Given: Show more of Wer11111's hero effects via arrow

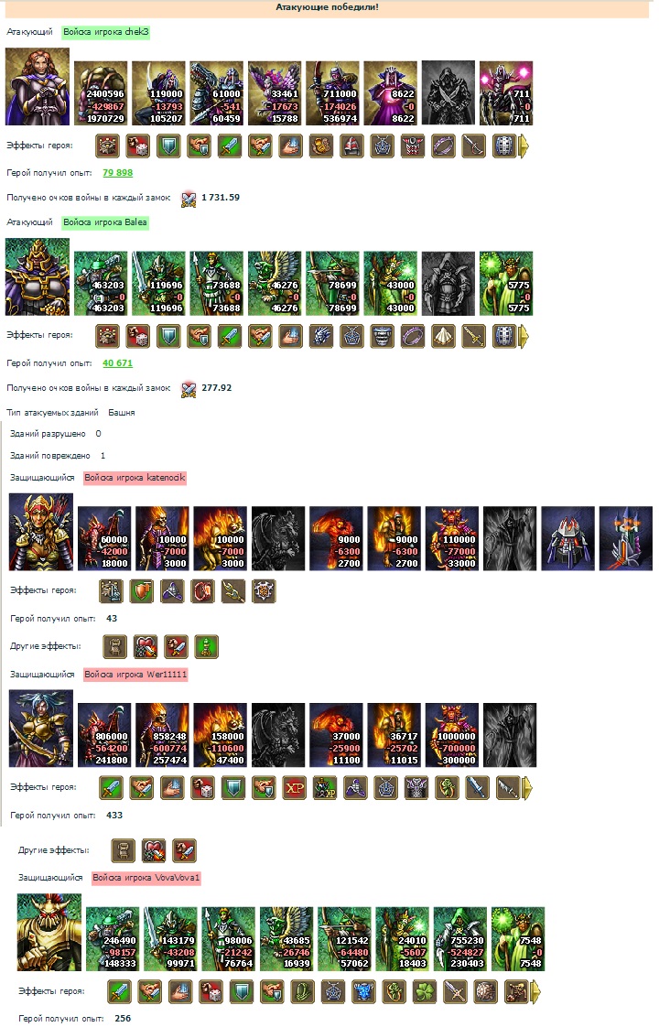Looking at the screenshot, I should tap(527, 788).
